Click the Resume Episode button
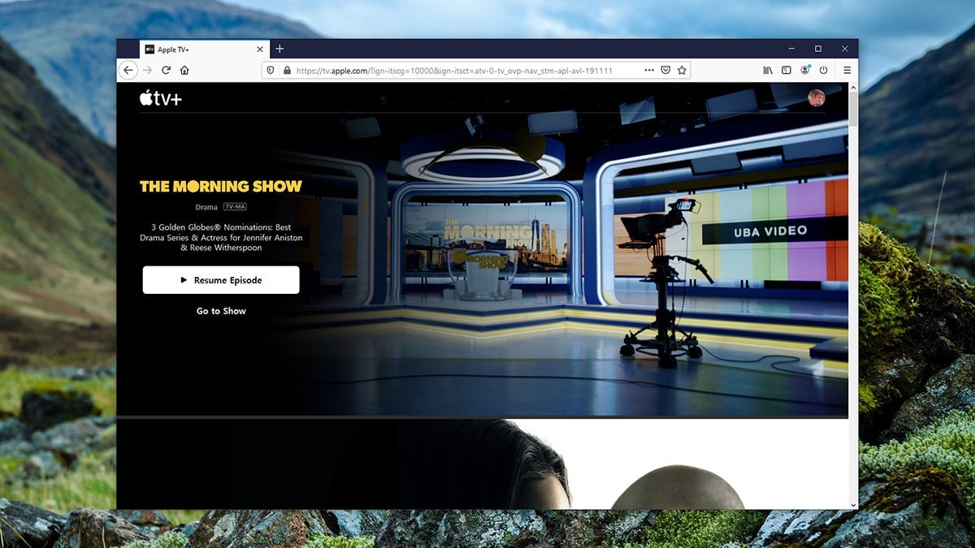 221,279
